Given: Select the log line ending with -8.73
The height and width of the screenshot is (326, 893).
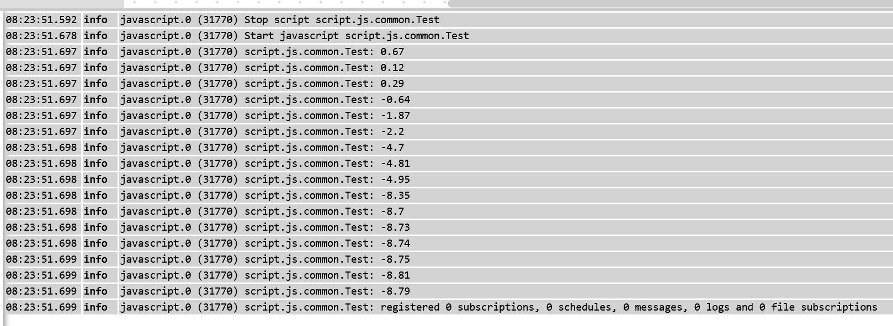Looking at the screenshot, I should click(x=448, y=227).
